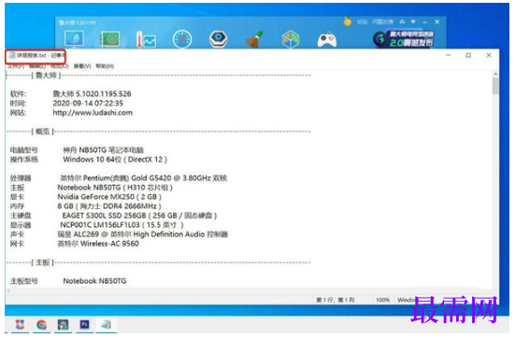Open the File menu in Notepad
This screenshot has height=339, width=515.
[16, 66]
